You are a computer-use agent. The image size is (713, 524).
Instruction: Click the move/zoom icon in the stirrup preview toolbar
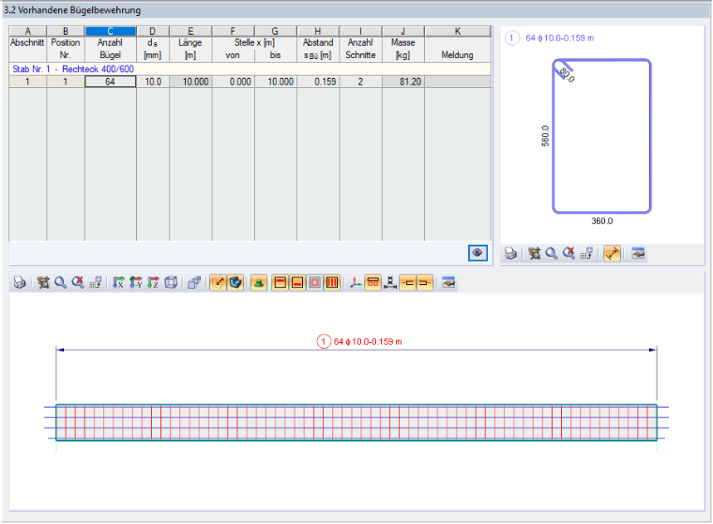tap(535, 253)
